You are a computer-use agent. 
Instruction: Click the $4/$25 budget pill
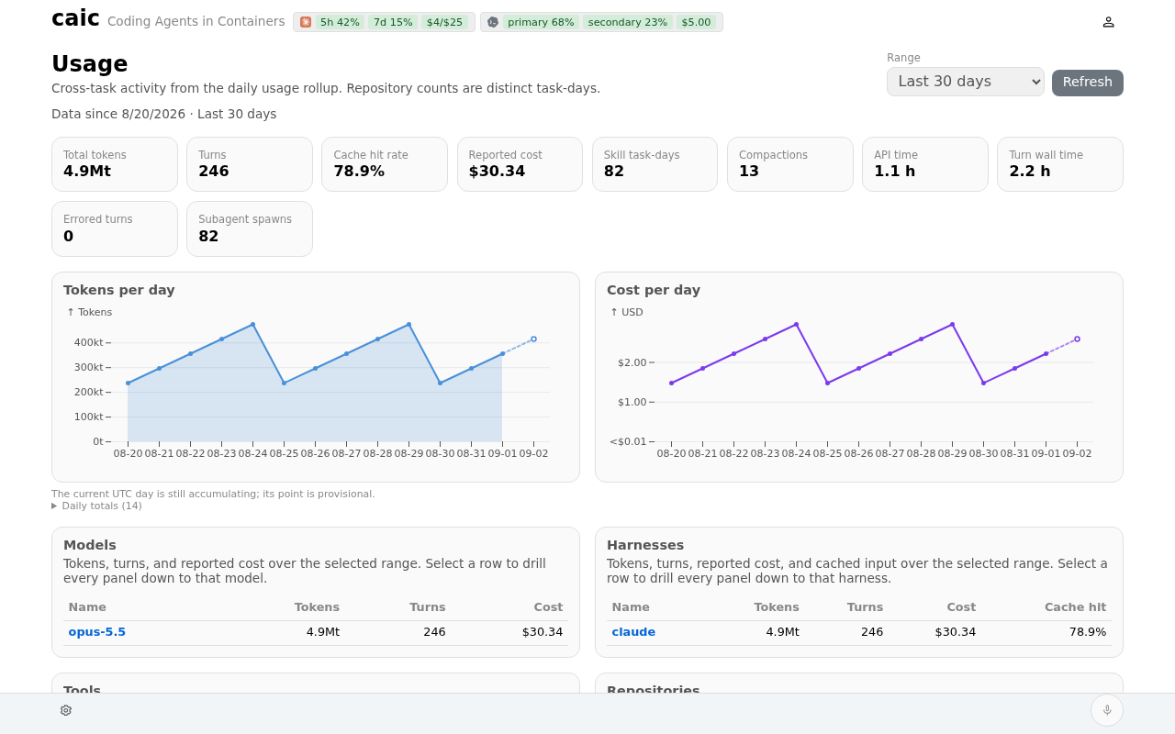coord(444,22)
